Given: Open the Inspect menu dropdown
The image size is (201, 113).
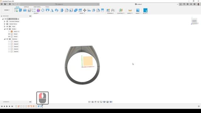Looking at the screenshot, I should point(130,13).
